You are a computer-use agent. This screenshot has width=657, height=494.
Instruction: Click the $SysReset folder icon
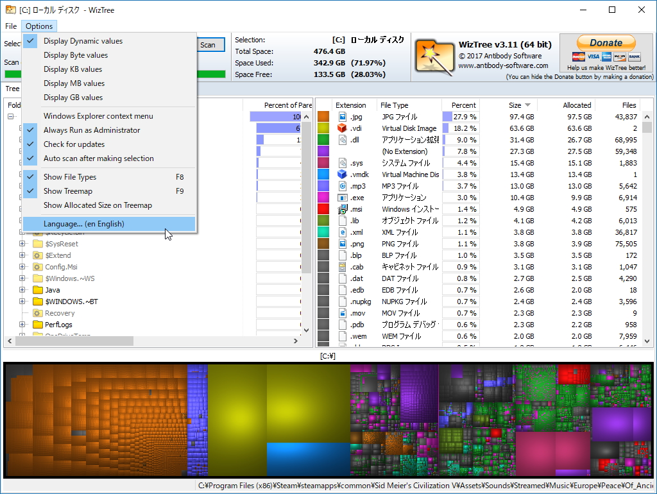pyautogui.click(x=38, y=244)
